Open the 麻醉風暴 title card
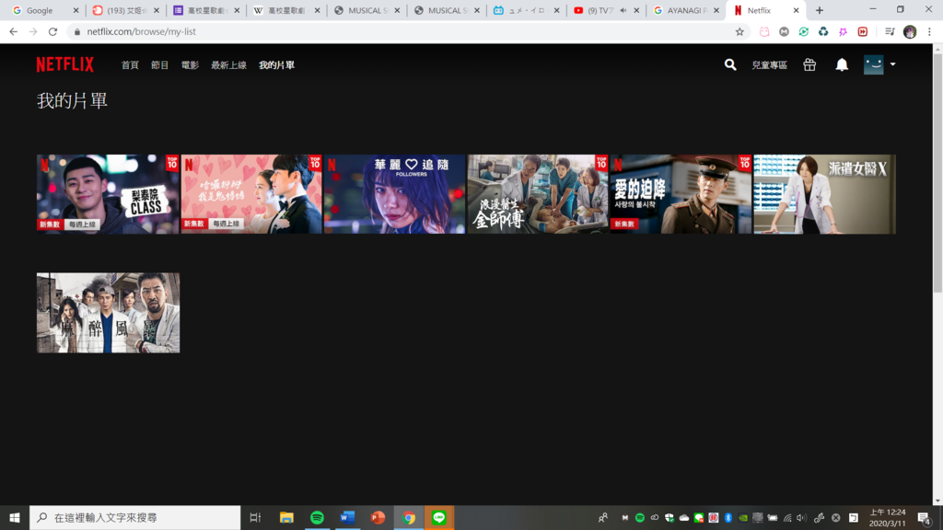 tap(108, 313)
